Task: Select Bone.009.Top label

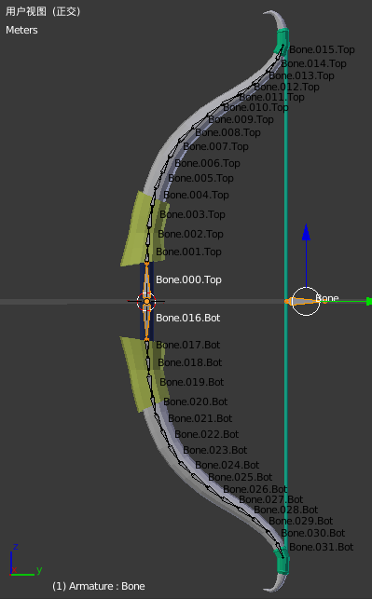Action: point(241,119)
